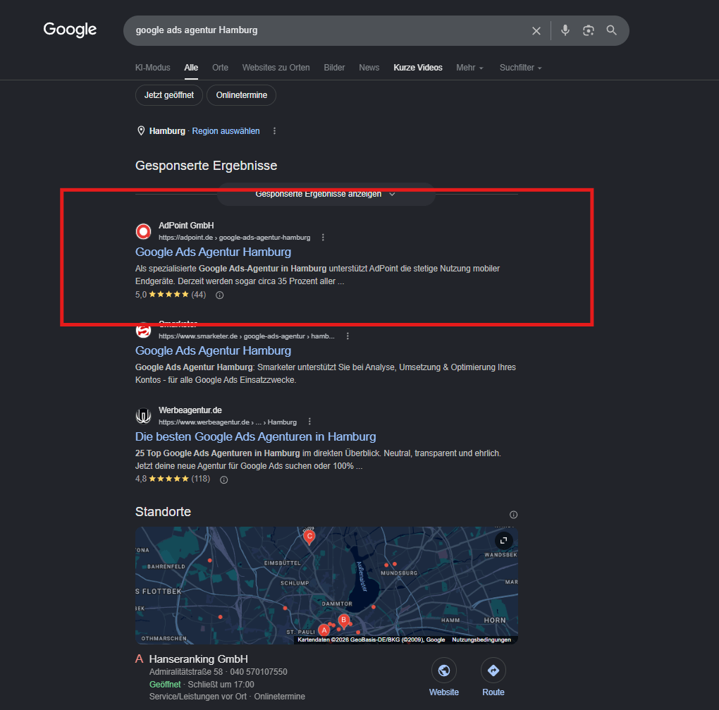Open AdPoint's Google Ads Agentur Hamburg link

pos(213,252)
